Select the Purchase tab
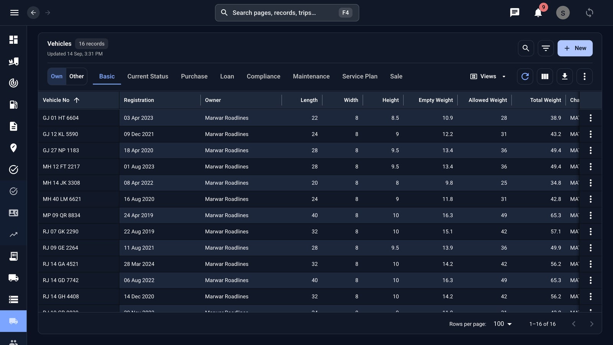 point(194,76)
